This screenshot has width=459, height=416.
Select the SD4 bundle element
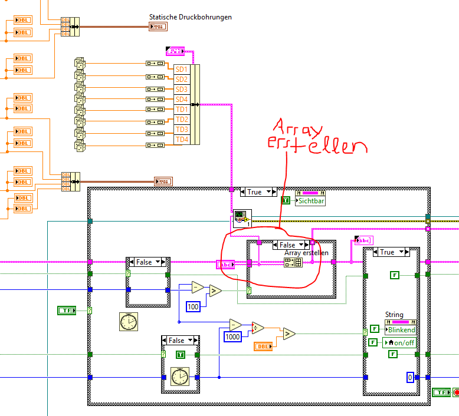coord(182,100)
